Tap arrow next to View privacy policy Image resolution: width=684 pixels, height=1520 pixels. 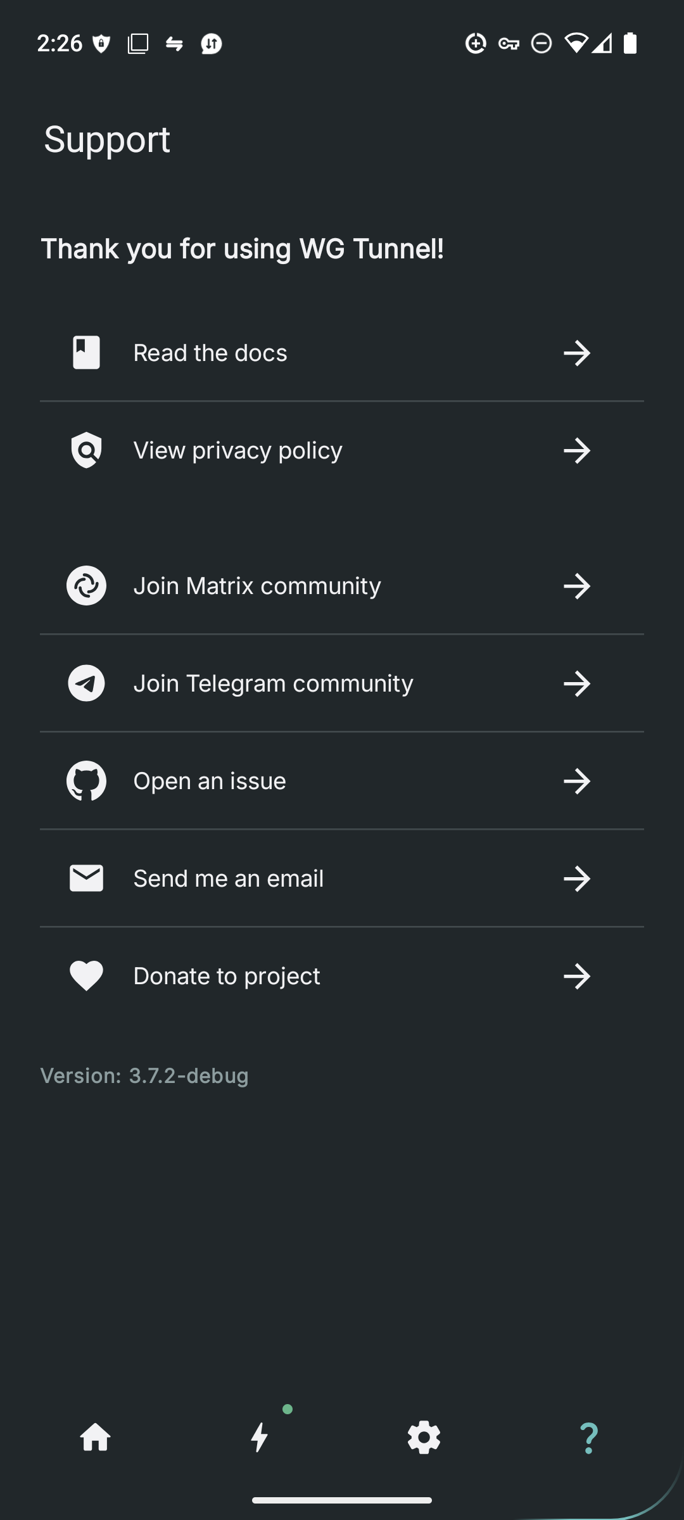(x=576, y=450)
